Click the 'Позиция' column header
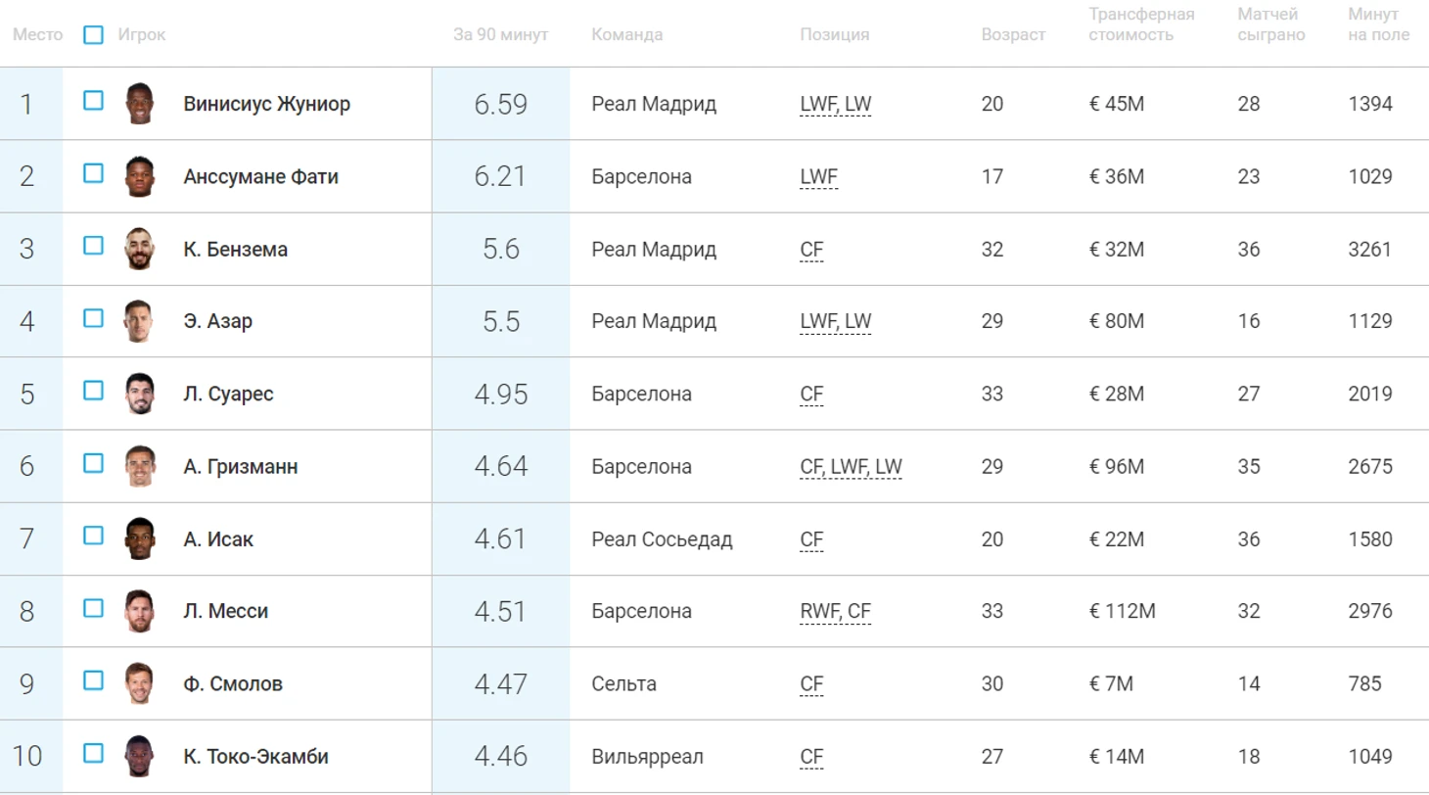Screen dimensions: 1429x795 pyautogui.click(x=834, y=35)
